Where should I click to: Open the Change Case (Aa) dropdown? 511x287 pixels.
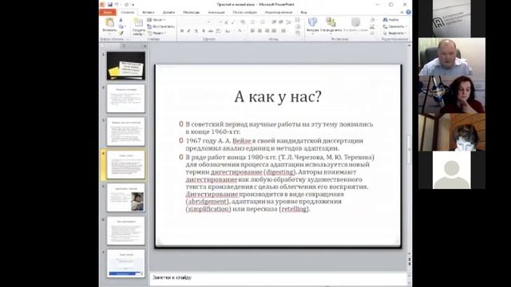coord(228,31)
